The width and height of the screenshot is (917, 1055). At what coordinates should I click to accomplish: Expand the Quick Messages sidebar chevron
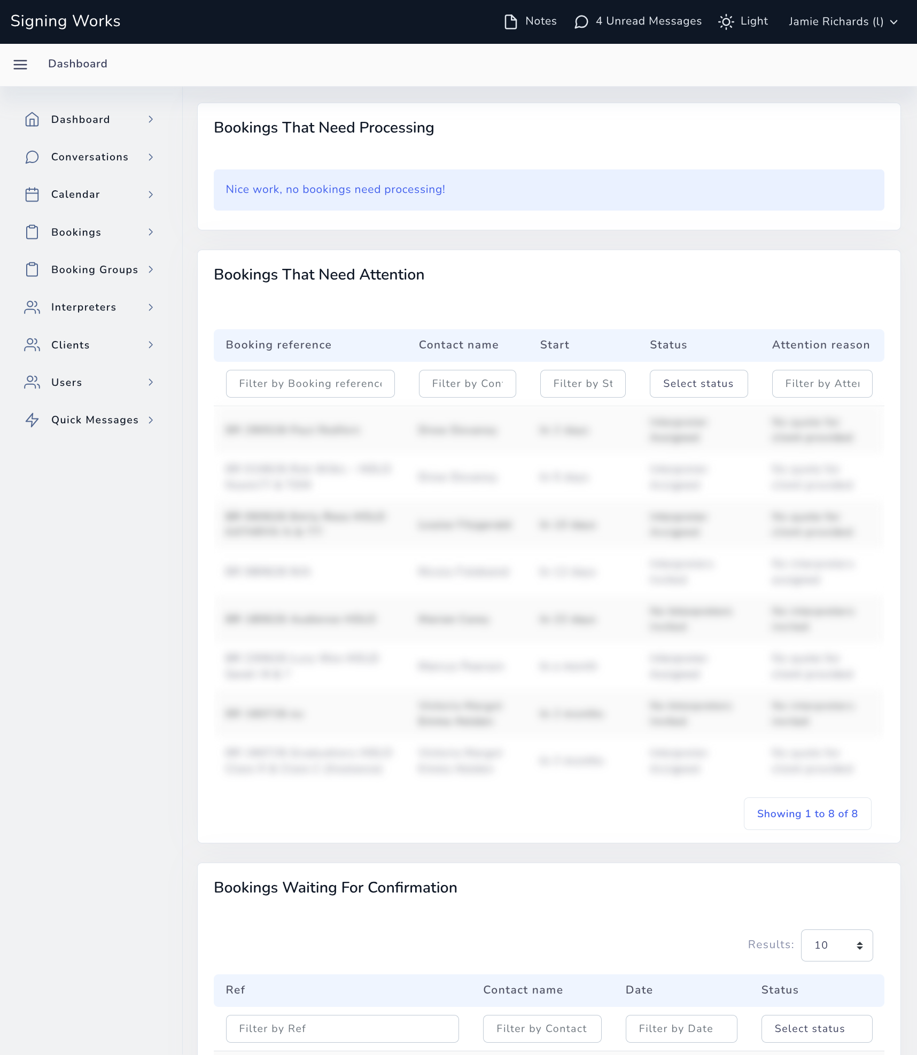151,420
